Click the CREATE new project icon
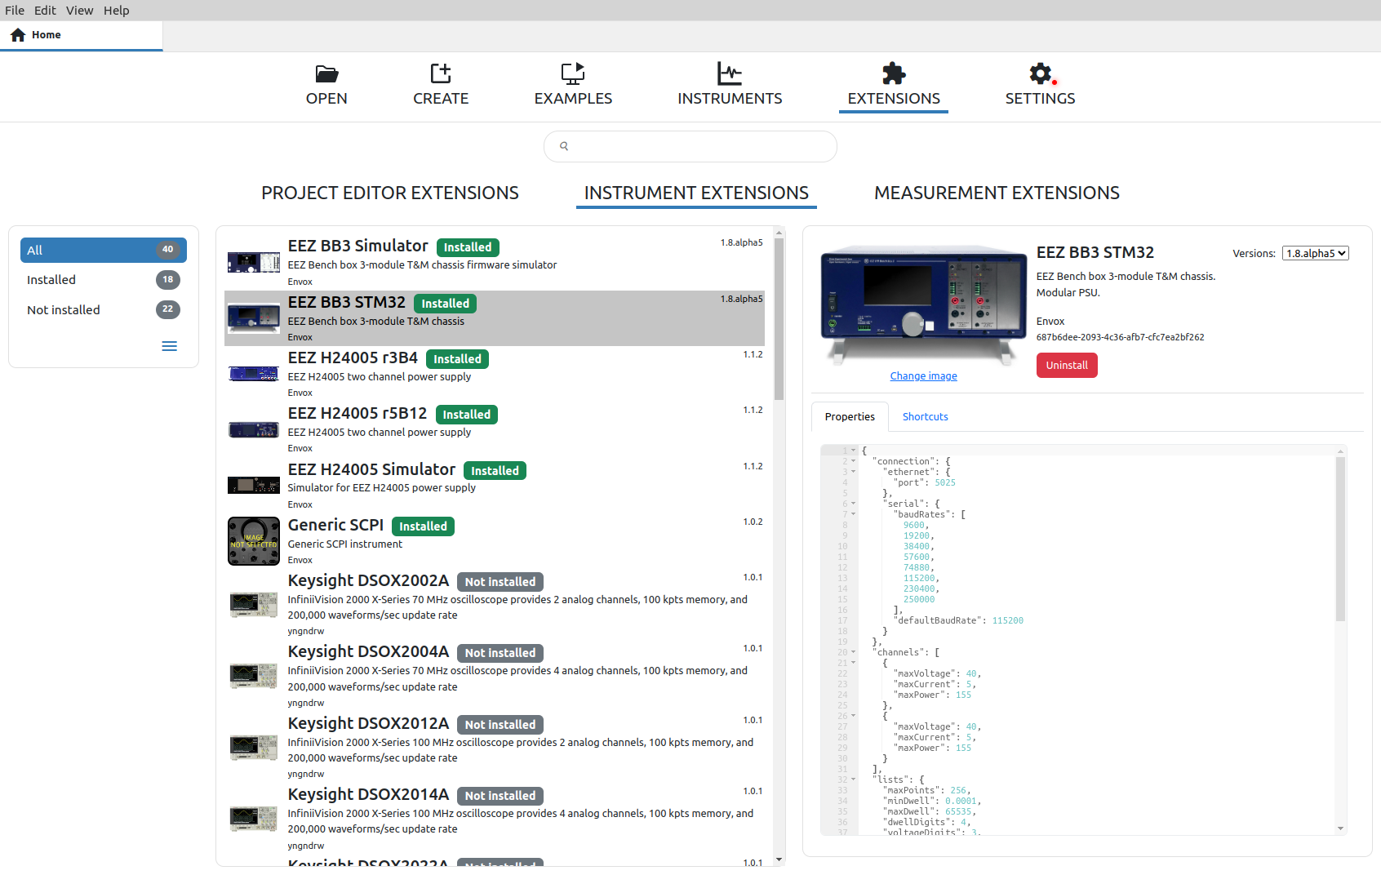1381x875 pixels. click(441, 73)
